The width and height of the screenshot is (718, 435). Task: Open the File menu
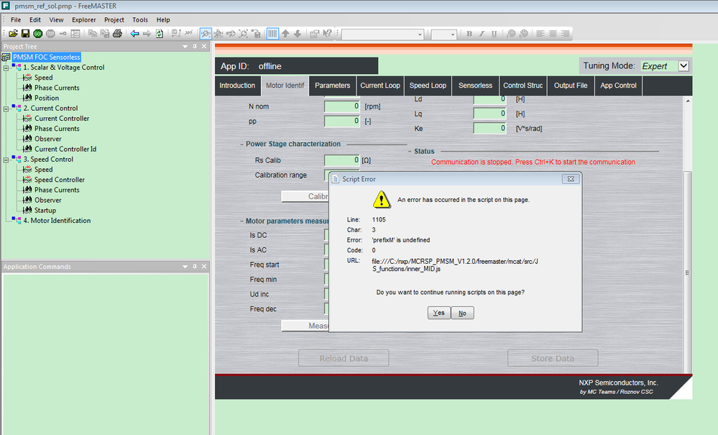pyautogui.click(x=16, y=19)
